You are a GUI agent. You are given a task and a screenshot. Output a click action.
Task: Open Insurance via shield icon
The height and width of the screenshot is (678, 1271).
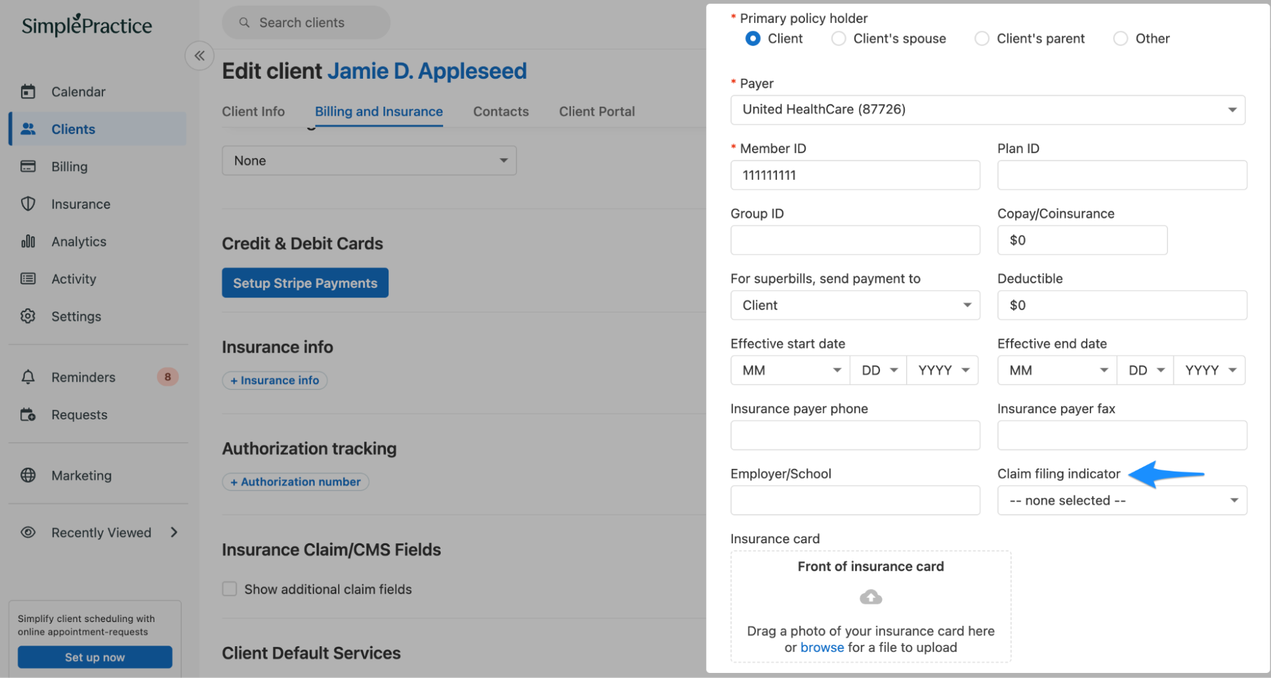tap(28, 204)
